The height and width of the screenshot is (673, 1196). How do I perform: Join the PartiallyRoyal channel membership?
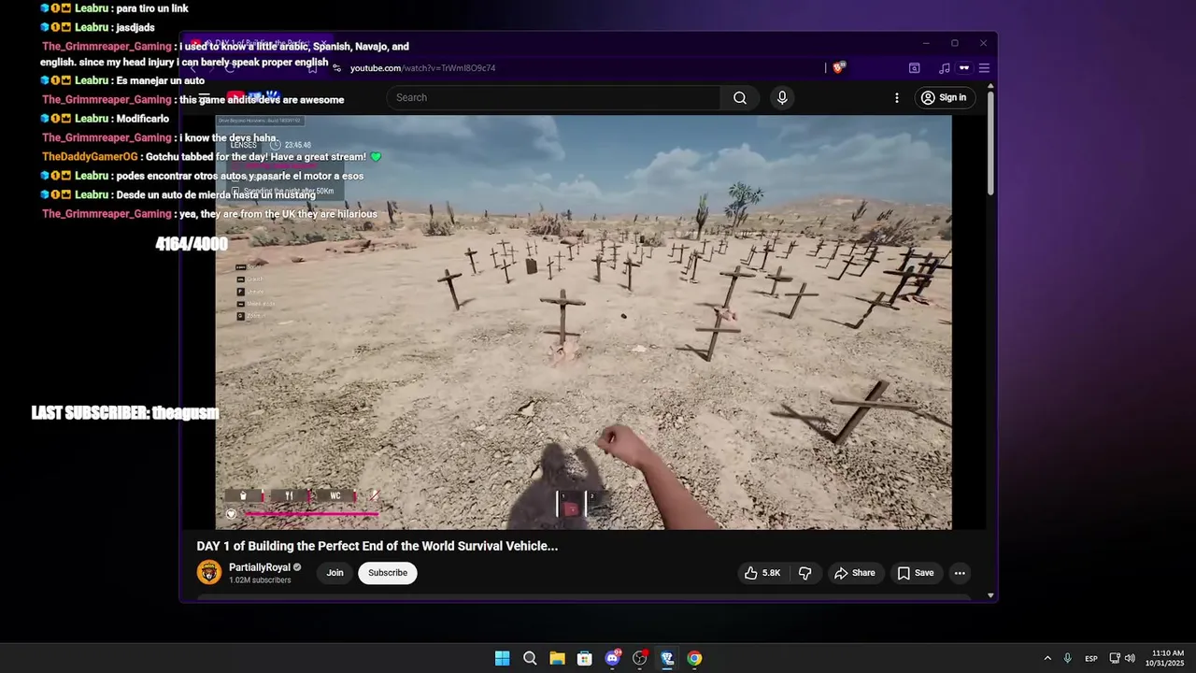pos(335,573)
